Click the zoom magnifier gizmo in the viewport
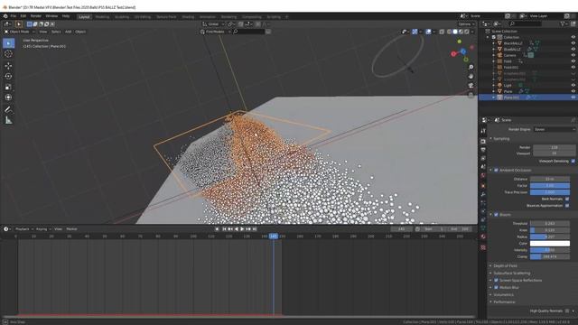The height and width of the screenshot is (325, 578). [471, 67]
